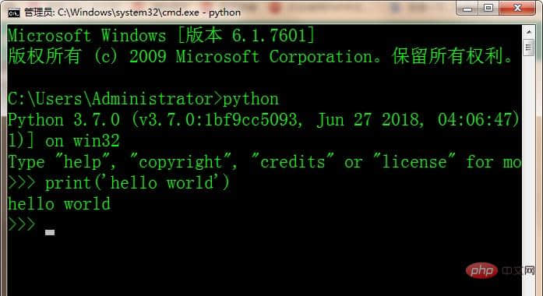Click the vertical scrollbar thumb
The width and height of the screenshot is (543, 296).
[528, 48]
